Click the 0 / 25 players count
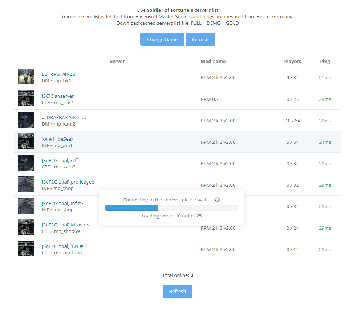The image size is (361, 318). pyautogui.click(x=293, y=99)
